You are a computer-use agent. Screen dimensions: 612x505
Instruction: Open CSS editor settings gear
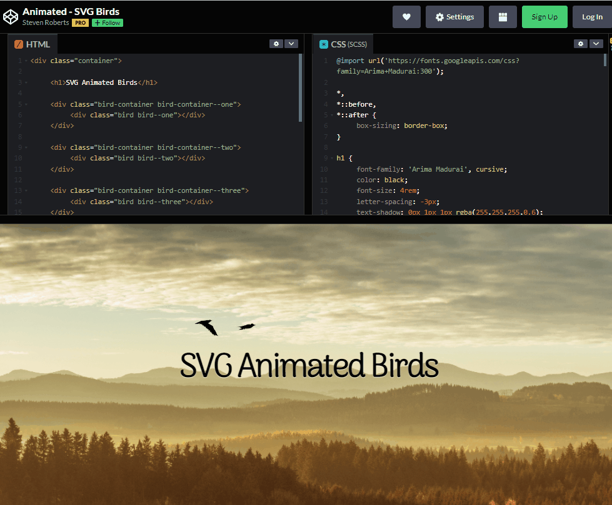(x=580, y=44)
